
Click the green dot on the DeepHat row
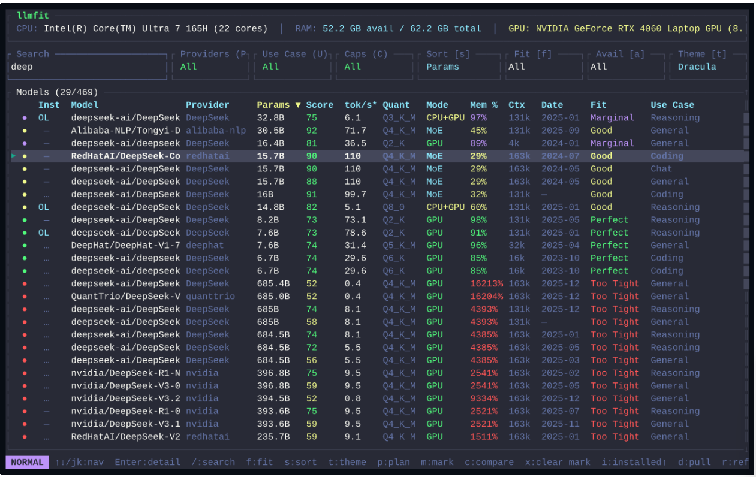click(x=25, y=246)
